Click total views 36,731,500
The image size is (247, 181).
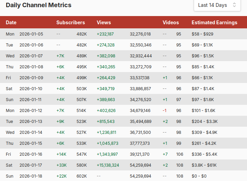click(140, 132)
